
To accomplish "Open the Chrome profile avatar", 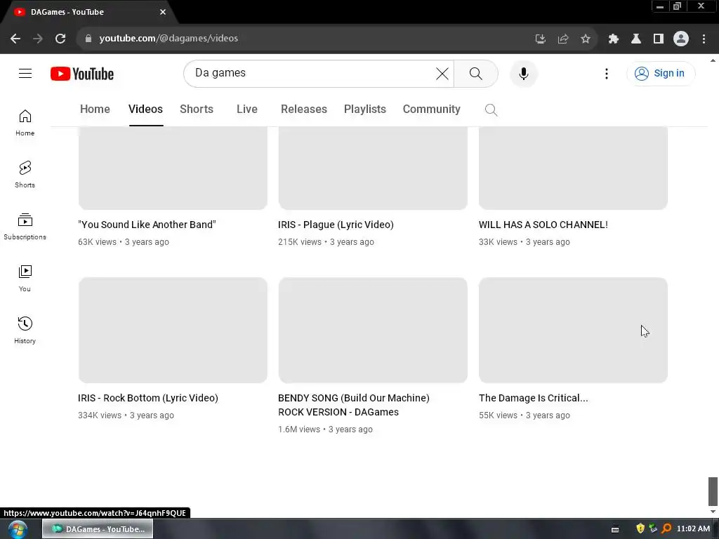I will click(x=681, y=39).
